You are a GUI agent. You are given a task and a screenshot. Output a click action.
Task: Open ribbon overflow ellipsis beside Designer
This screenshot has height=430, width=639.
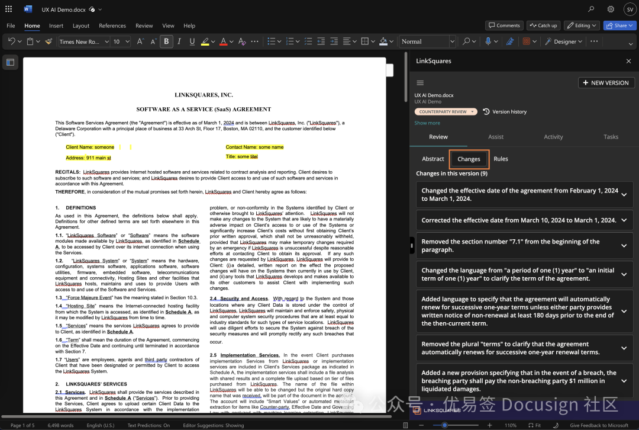[594, 41]
